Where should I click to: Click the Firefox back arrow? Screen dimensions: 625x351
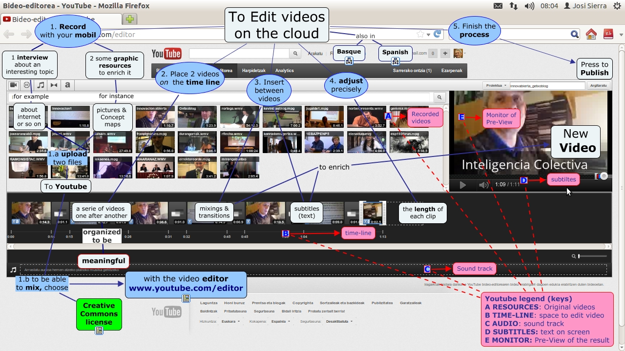pos(9,34)
